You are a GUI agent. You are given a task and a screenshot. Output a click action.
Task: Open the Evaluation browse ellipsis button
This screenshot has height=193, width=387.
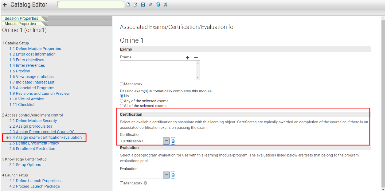click(166, 175)
